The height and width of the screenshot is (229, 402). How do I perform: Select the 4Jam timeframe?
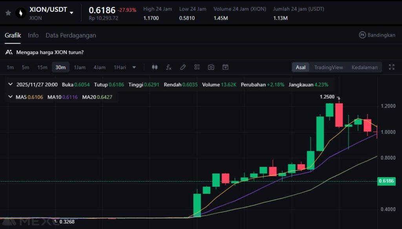pyautogui.click(x=99, y=67)
